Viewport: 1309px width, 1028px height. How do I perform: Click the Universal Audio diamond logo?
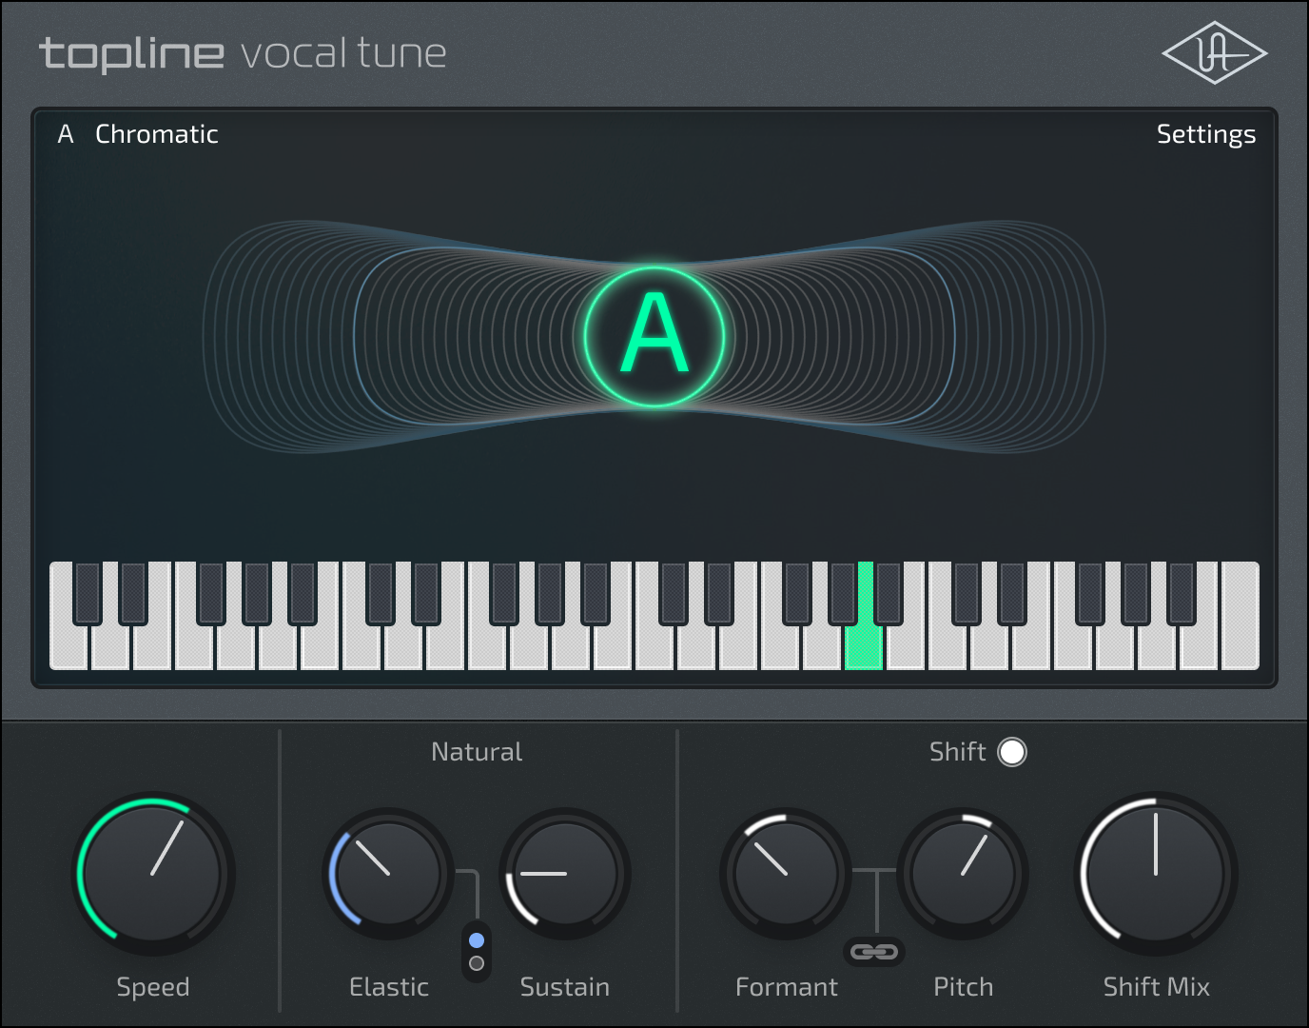1214,53
